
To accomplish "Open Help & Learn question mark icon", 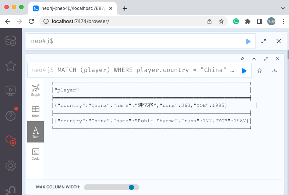I will [11, 116].
